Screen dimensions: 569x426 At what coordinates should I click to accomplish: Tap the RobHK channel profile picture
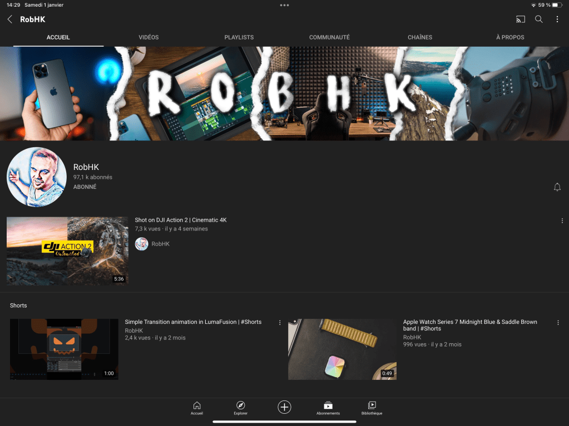(37, 177)
